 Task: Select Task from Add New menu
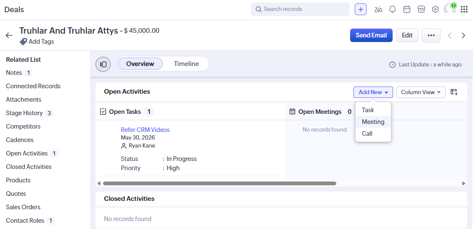[x=373, y=110]
